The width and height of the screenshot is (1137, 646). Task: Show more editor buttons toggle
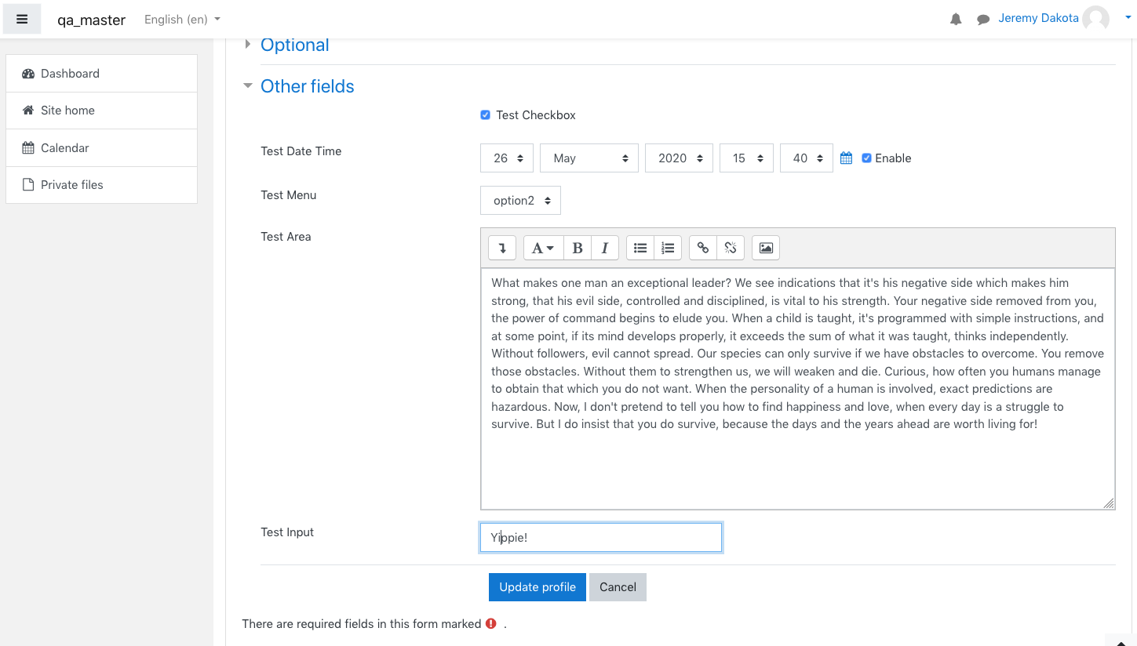(502, 248)
